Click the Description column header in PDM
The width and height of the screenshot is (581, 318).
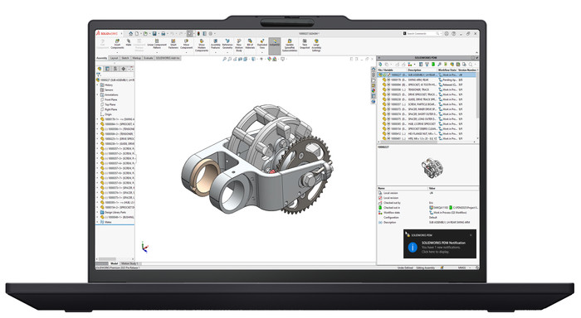(422, 70)
